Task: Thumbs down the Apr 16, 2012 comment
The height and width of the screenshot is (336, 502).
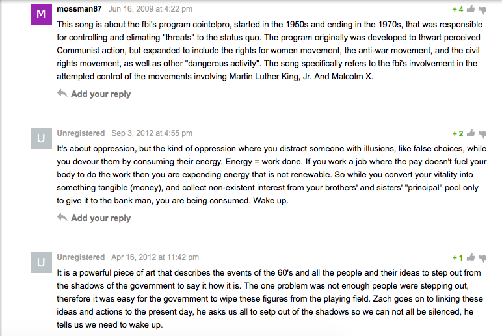Action: point(482,259)
